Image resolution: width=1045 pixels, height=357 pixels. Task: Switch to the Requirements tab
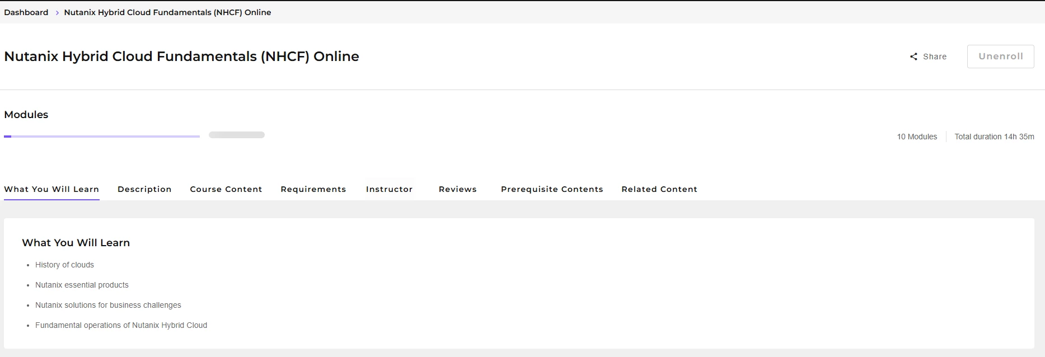coord(313,189)
